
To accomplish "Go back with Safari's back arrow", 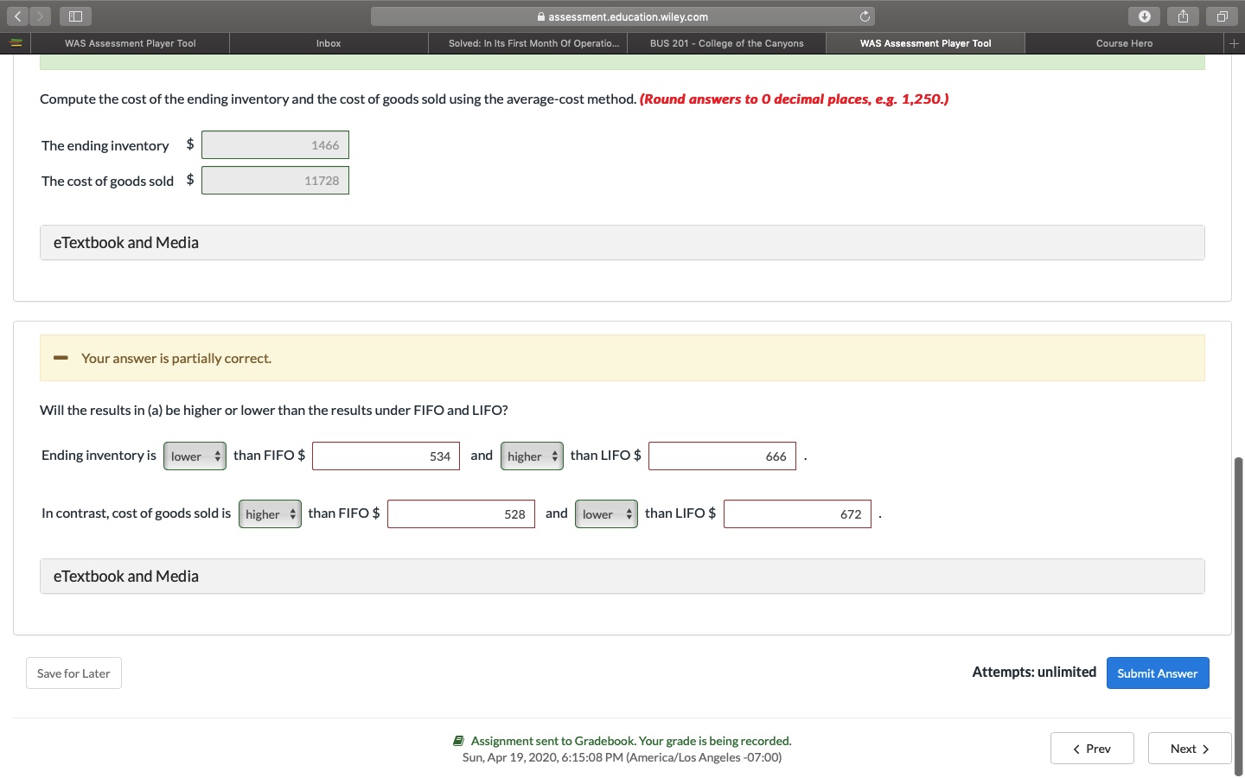I will pyautogui.click(x=17, y=16).
